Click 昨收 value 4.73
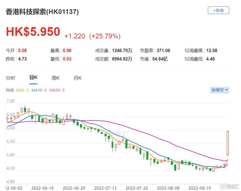 (22, 59)
